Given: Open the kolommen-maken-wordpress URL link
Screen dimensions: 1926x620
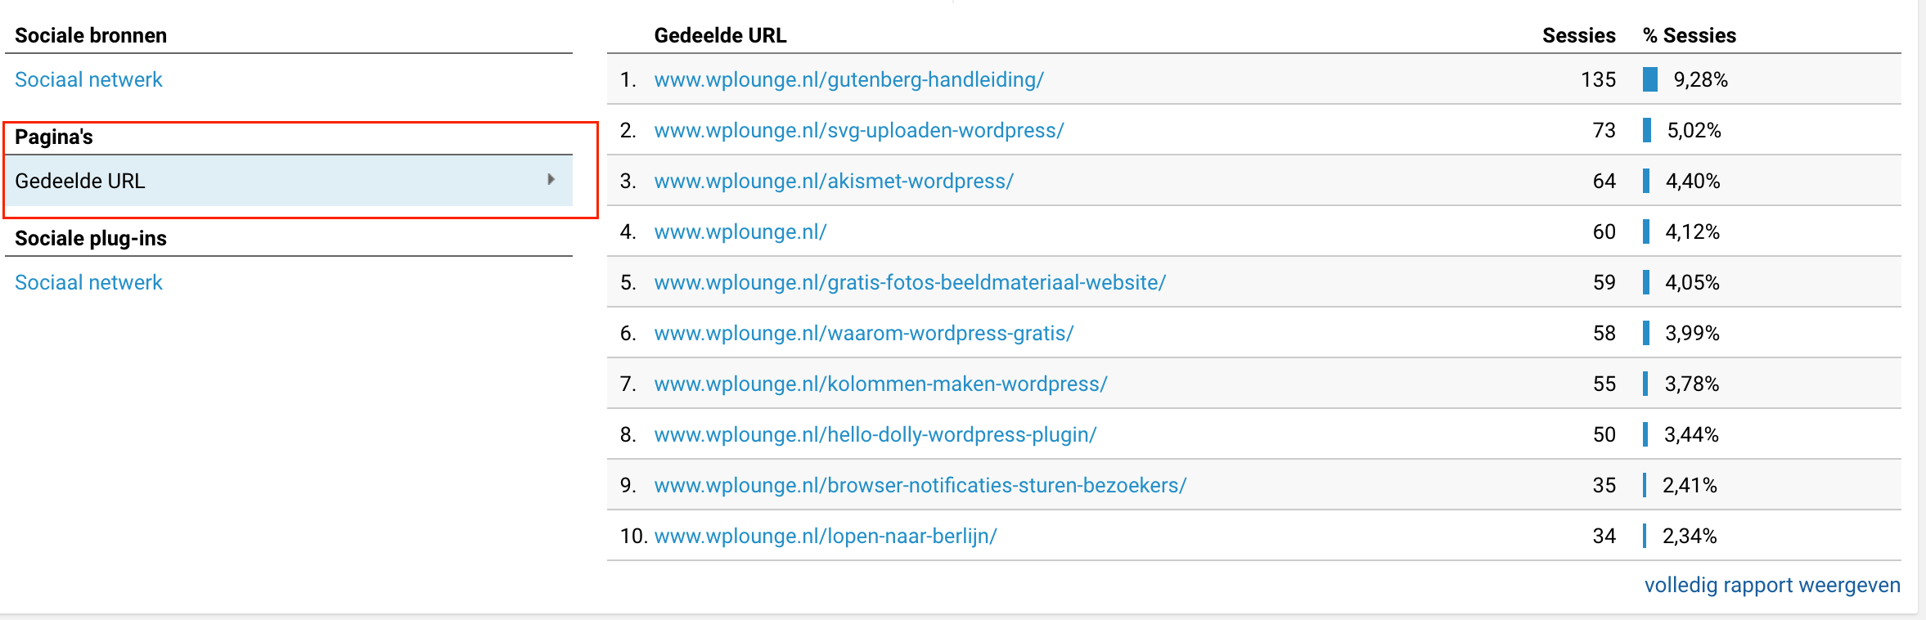Looking at the screenshot, I should tap(880, 384).
